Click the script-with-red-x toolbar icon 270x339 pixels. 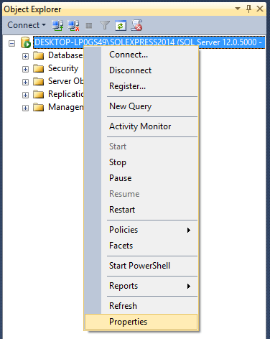pyautogui.click(x=136, y=25)
